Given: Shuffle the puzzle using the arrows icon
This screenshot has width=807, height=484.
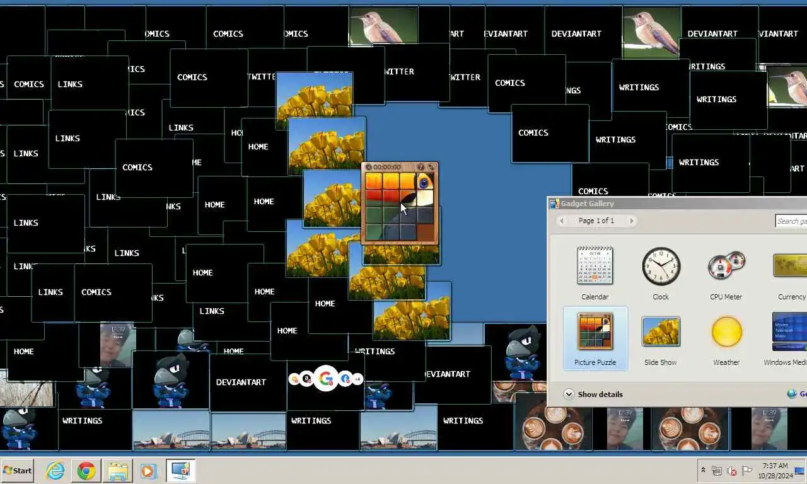Looking at the screenshot, I should pyautogui.click(x=431, y=167).
